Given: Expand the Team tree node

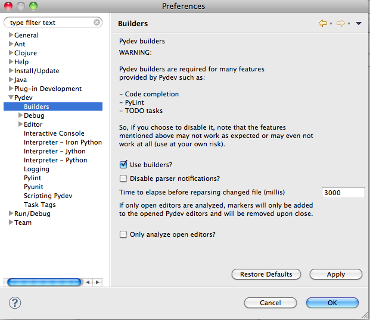Looking at the screenshot, I should [x=11, y=222].
